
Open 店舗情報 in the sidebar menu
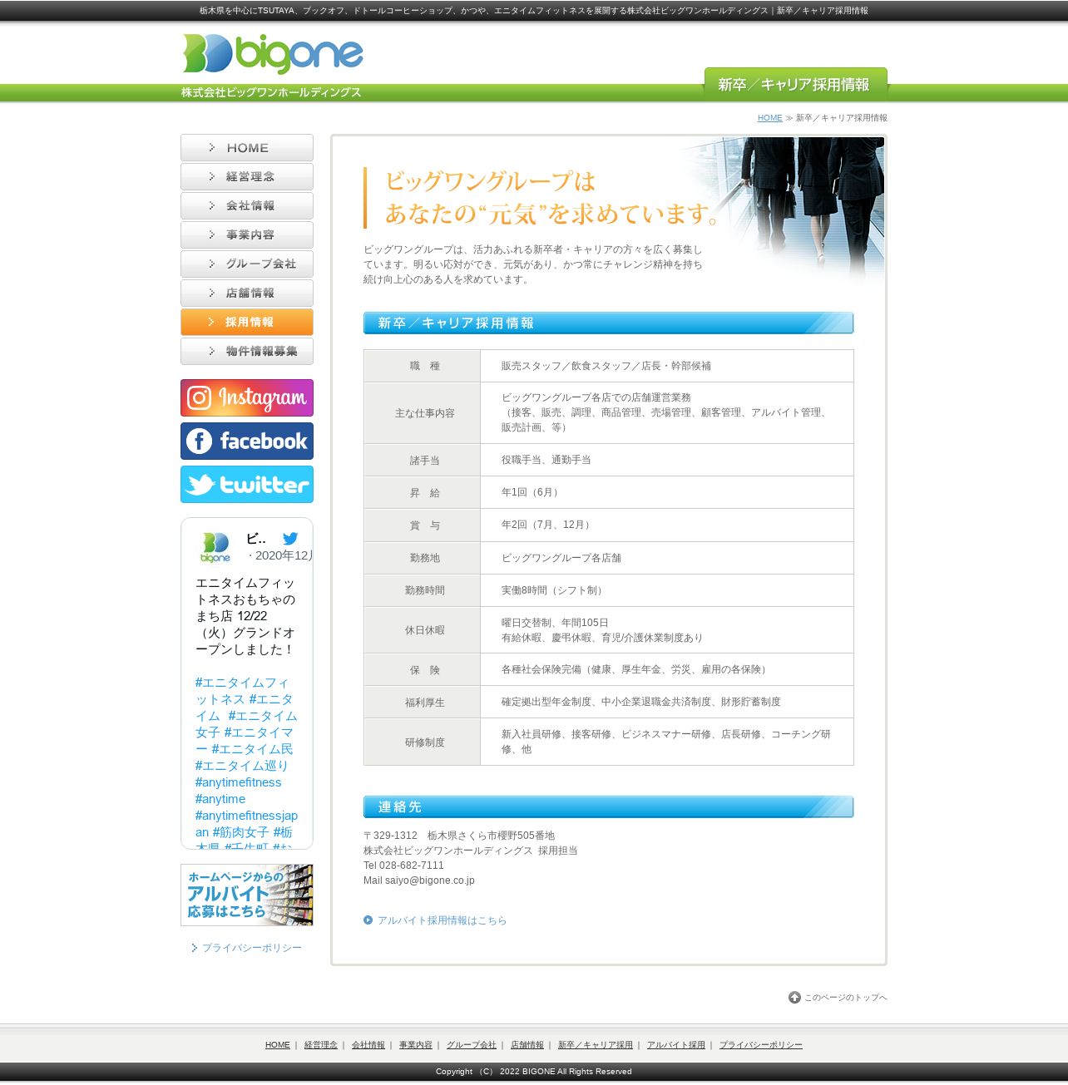(x=247, y=293)
